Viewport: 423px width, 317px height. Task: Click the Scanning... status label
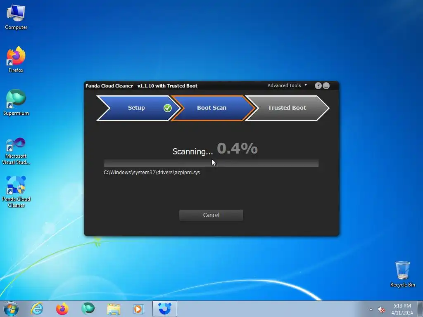pos(192,151)
